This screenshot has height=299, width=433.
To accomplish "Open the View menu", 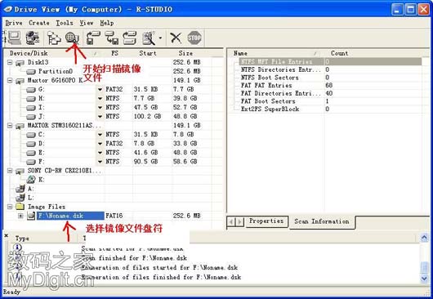I will [x=87, y=23].
